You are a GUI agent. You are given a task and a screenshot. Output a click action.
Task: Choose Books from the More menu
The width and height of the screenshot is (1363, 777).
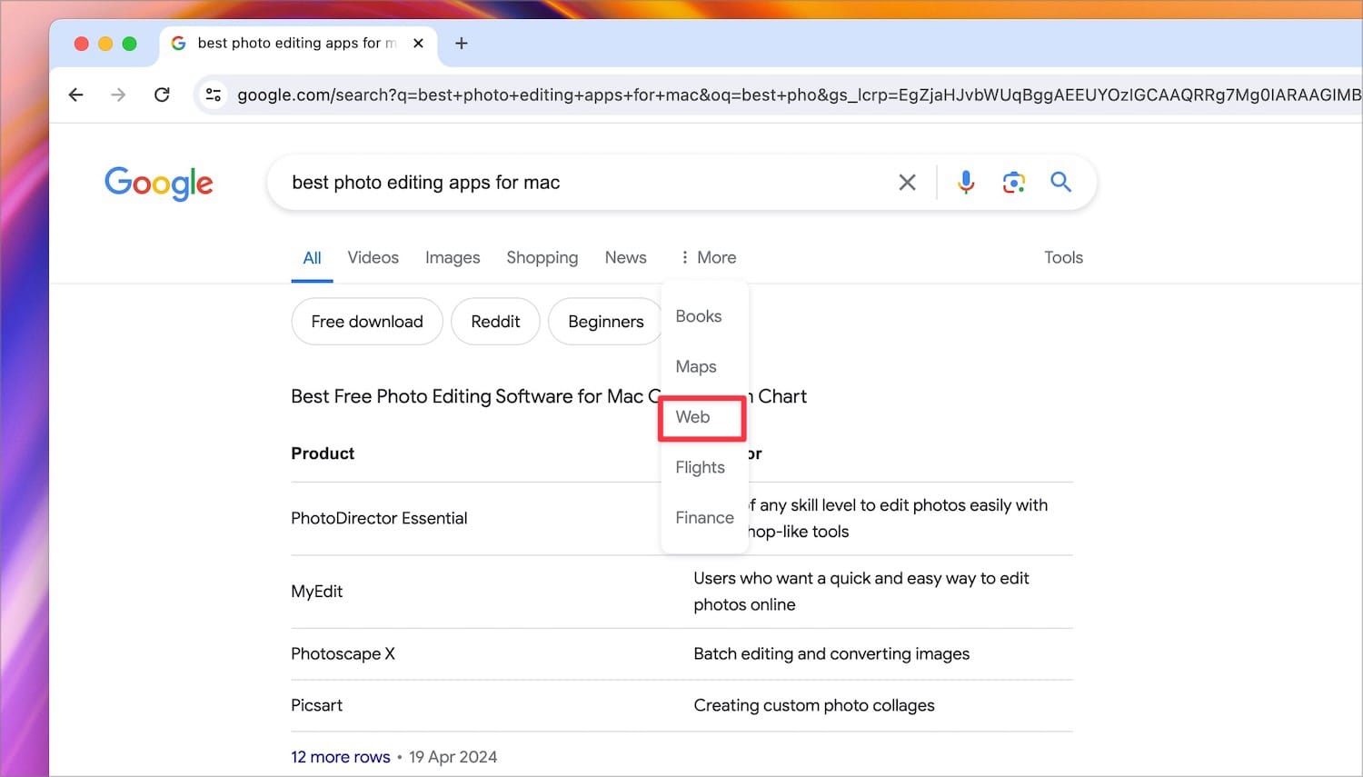[x=699, y=316]
